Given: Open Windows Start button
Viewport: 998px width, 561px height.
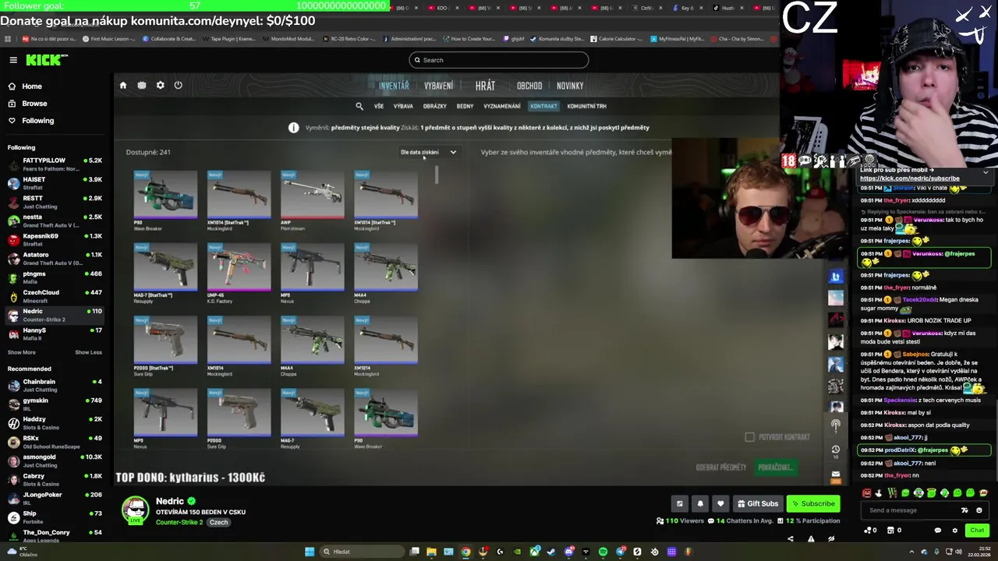Looking at the screenshot, I should pos(310,552).
